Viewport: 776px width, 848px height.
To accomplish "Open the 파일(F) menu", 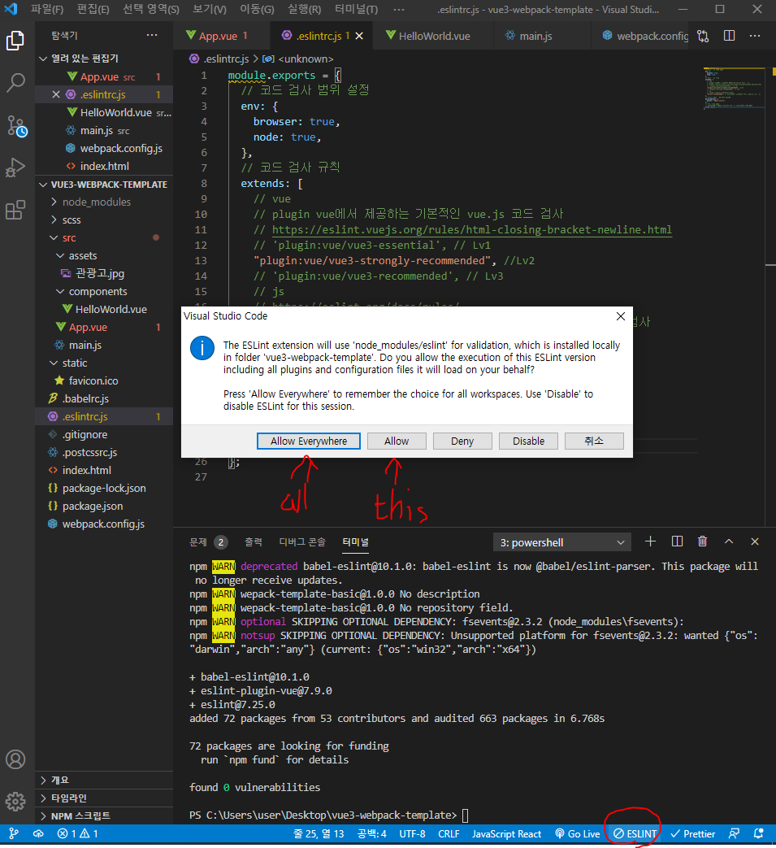I will coord(46,9).
